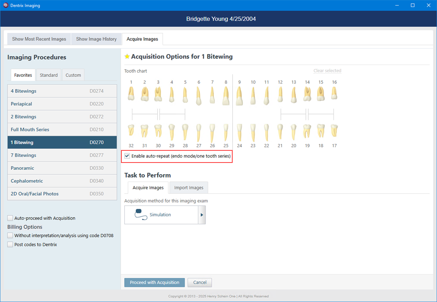Switch to Custom procedures tab
This screenshot has width=437, height=302.
point(73,75)
